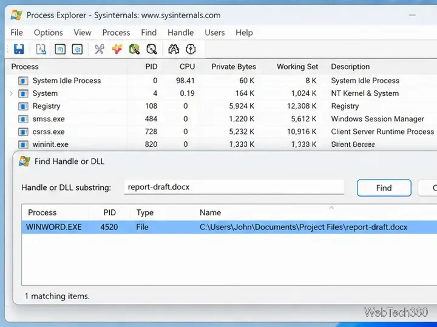Screen dimensions: 437x327
Task: Sort results by Name column header
Action: pos(210,212)
